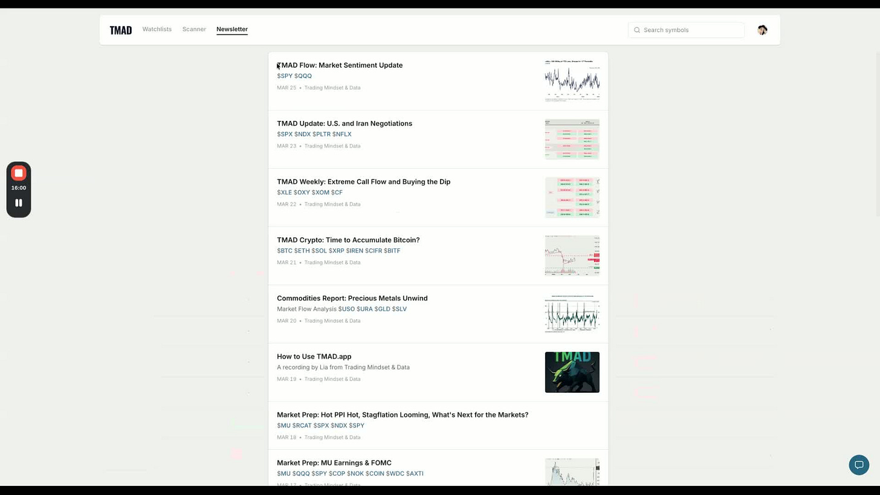The image size is (880, 495).
Task: Click the $MU $QQQ $SPY $COP ticker line
Action: point(350,474)
